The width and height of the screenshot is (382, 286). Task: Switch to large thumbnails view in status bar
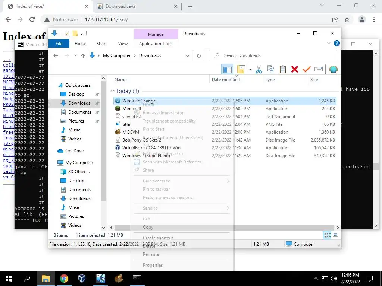pyautogui.click(x=335, y=235)
